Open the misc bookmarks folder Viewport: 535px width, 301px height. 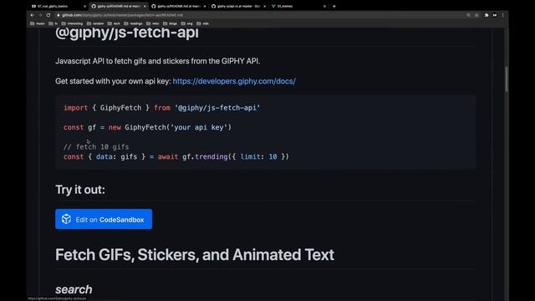click(x=153, y=23)
